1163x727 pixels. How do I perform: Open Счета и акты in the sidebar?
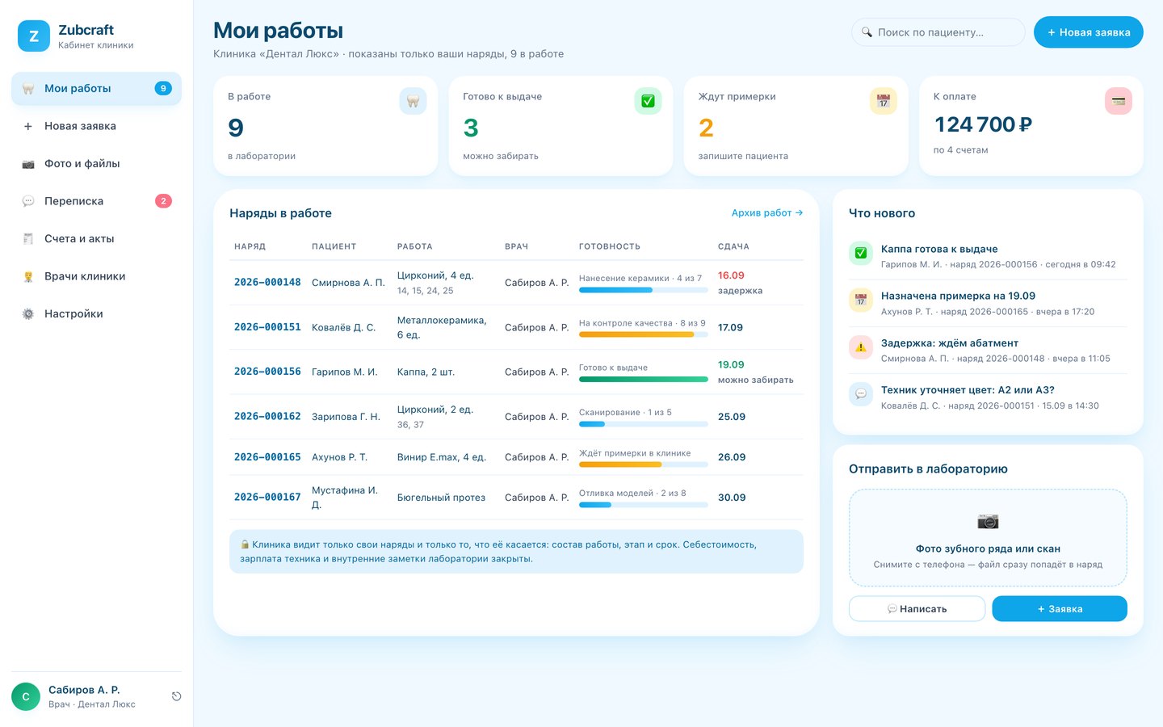point(96,239)
